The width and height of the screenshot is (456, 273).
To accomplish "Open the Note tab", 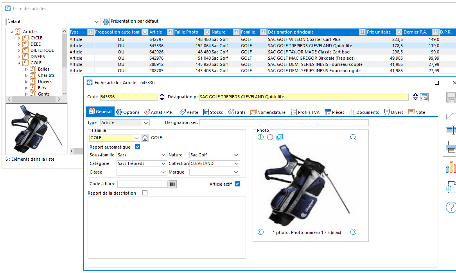I will 417,112.
